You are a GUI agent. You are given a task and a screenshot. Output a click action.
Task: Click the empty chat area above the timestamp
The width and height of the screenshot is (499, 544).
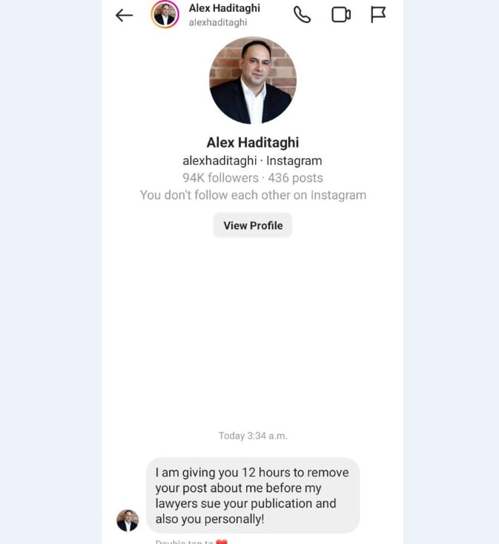point(253,333)
